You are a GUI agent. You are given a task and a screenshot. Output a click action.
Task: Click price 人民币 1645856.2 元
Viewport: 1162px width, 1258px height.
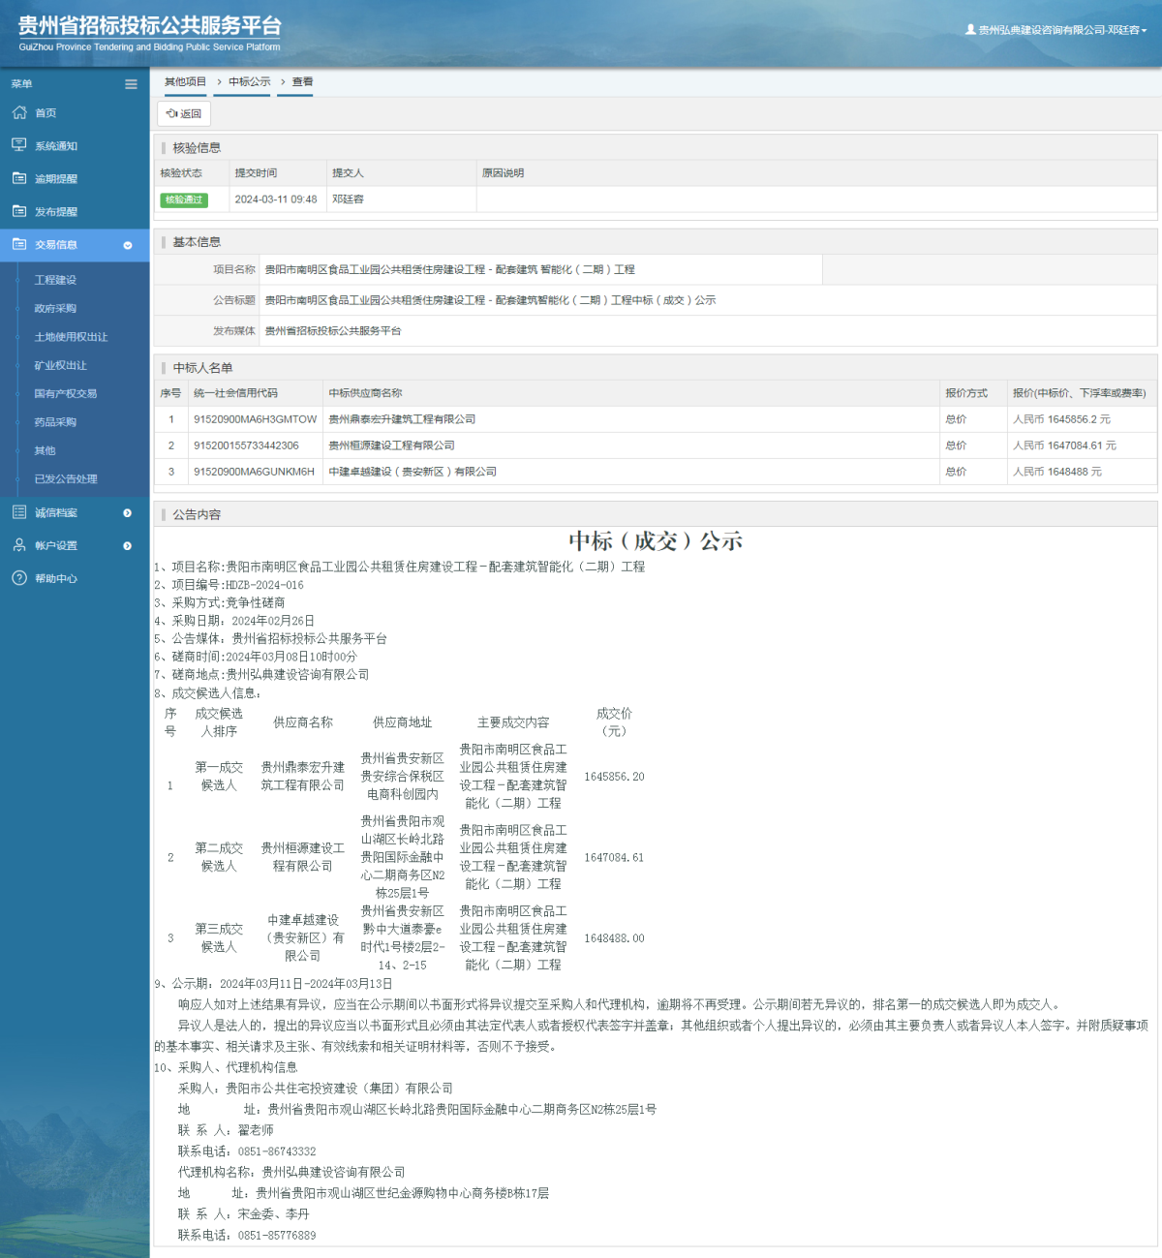tap(1061, 419)
